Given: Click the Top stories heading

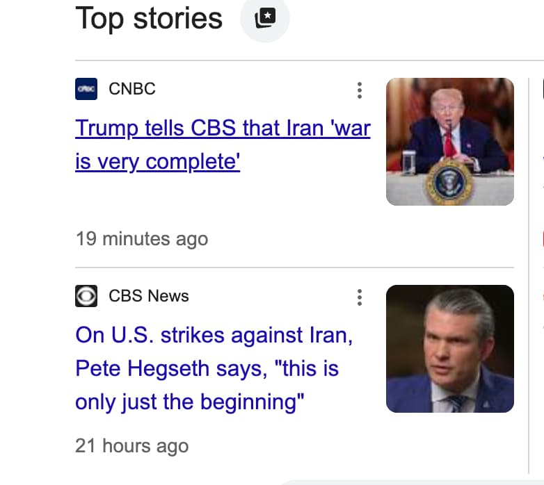Looking at the screenshot, I should [x=149, y=18].
